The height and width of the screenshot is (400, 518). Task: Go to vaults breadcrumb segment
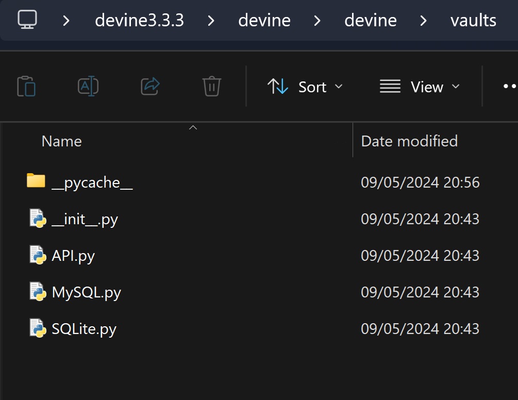[x=473, y=21]
